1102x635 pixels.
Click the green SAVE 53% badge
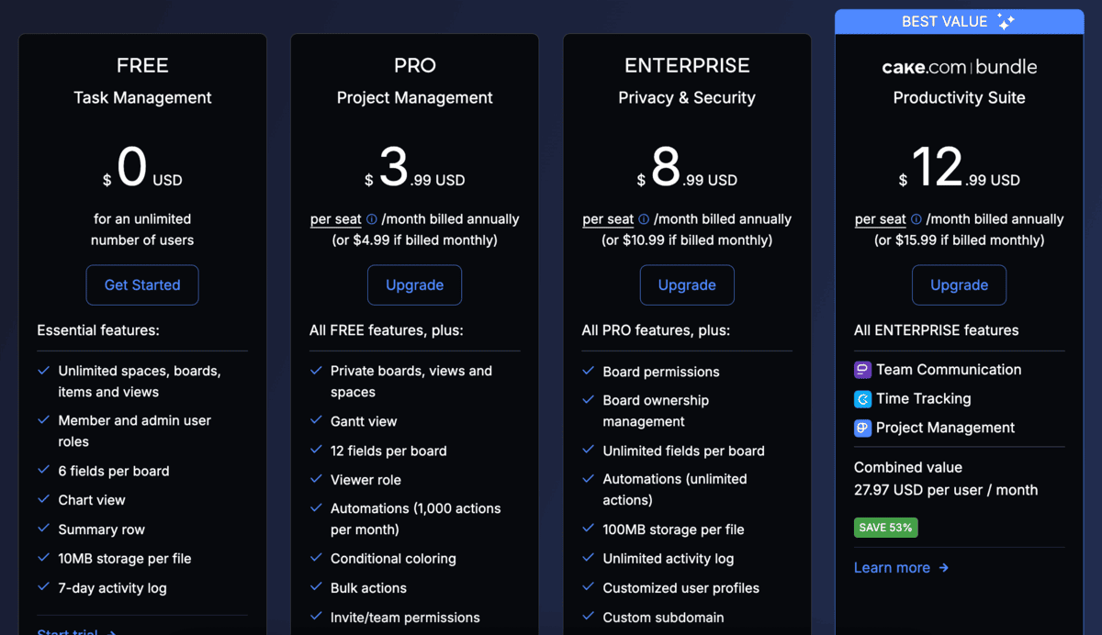click(x=885, y=528)
